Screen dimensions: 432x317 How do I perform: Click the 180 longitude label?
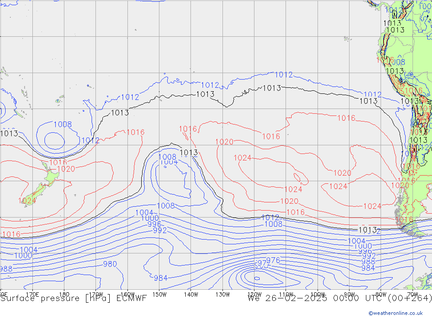tap(64, 295)
